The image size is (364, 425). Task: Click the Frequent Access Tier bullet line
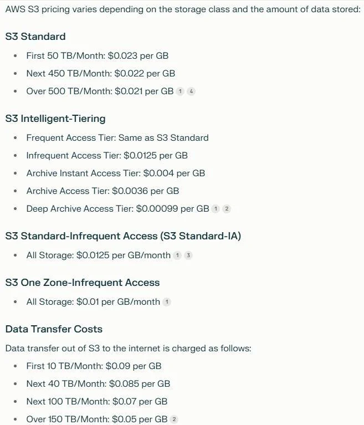(117, 137)
